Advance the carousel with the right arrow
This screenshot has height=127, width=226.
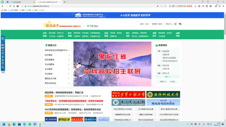(x=147, y=63)
